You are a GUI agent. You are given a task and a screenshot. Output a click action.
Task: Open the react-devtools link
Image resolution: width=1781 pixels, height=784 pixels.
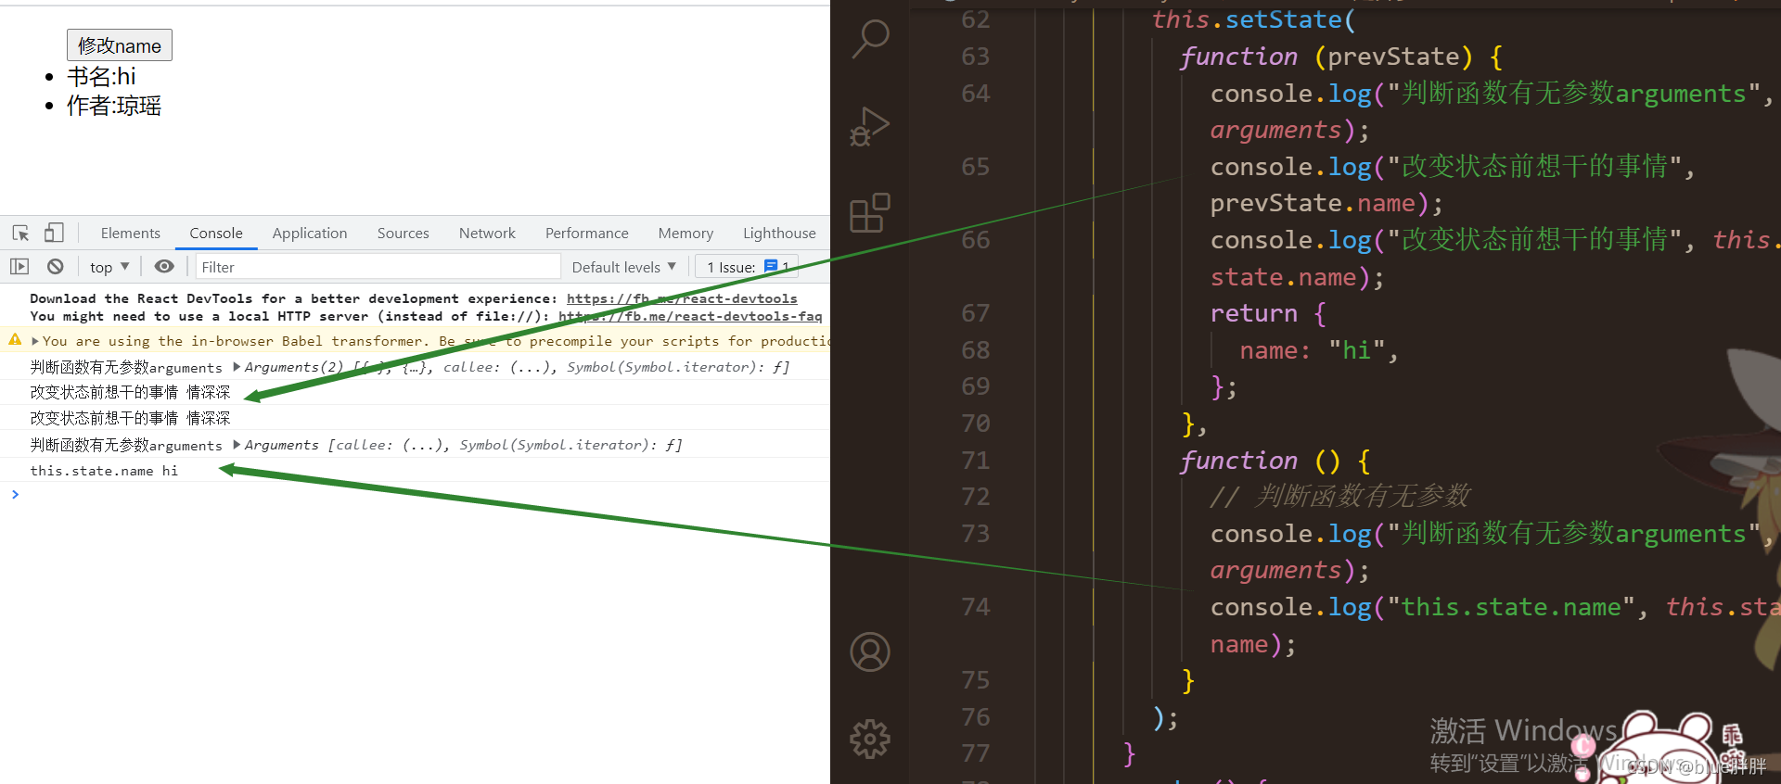[682, 298]
